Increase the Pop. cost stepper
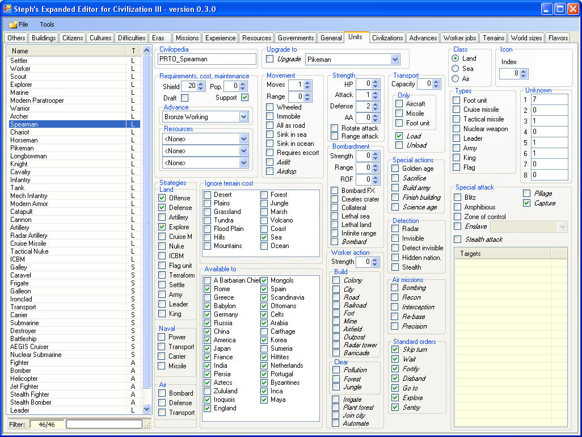 click(x=243, y=84)
